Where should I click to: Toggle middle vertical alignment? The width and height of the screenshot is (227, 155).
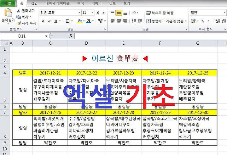coord(119,13)
